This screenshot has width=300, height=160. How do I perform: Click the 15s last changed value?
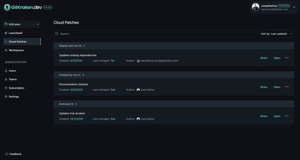click(112, 60)
